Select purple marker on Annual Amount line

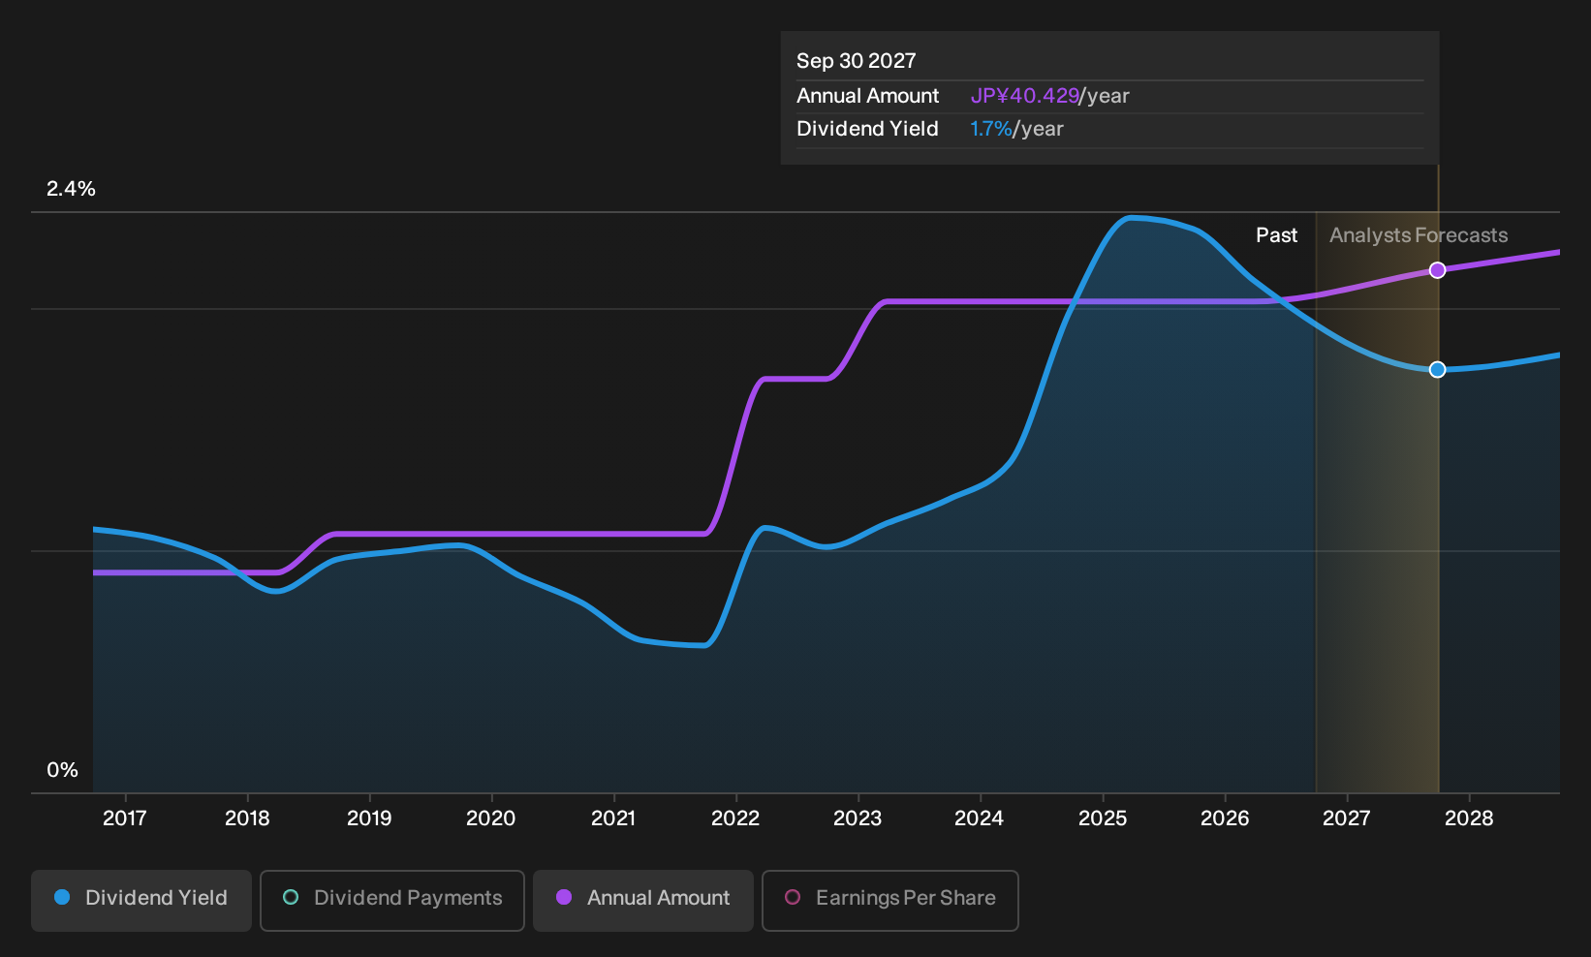(x=1438, y=270)
